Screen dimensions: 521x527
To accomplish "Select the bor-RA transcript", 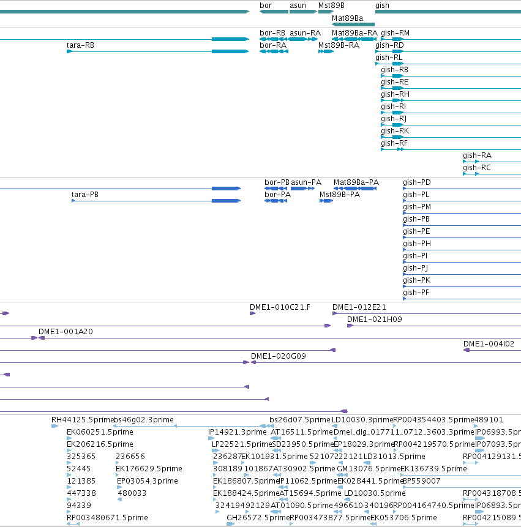I will pos(274,51).
